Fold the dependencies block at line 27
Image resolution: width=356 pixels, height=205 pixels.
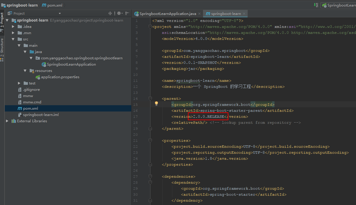[150, 177]
